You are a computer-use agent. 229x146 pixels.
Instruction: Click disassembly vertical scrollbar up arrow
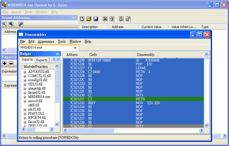(207, 54)
